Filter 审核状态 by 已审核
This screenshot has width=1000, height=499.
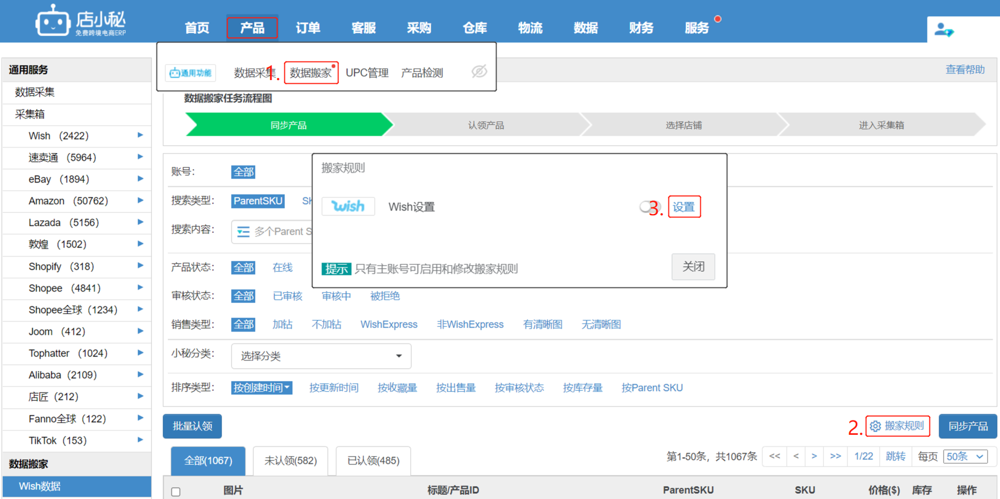(x=288, y=296)
